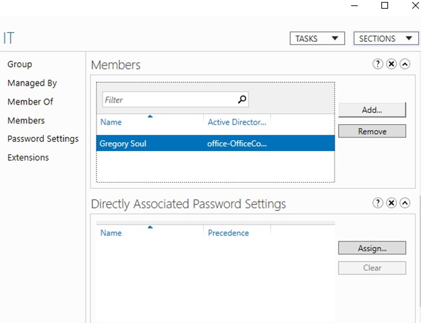
Task: Jump to Member Of section
Action: [x=30, y=102]
